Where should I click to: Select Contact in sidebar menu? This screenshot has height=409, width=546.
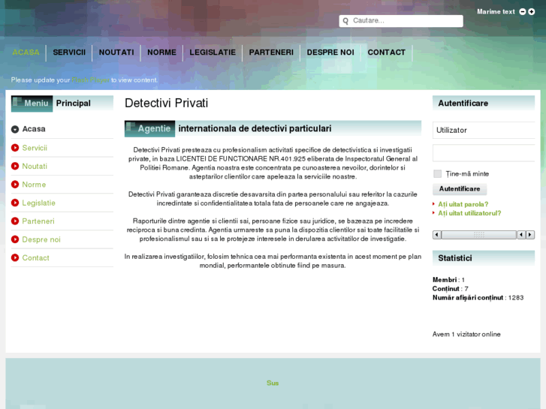click(x=35, y=257)
